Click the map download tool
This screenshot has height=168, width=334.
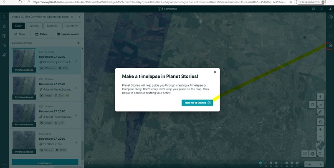(320, 97)
